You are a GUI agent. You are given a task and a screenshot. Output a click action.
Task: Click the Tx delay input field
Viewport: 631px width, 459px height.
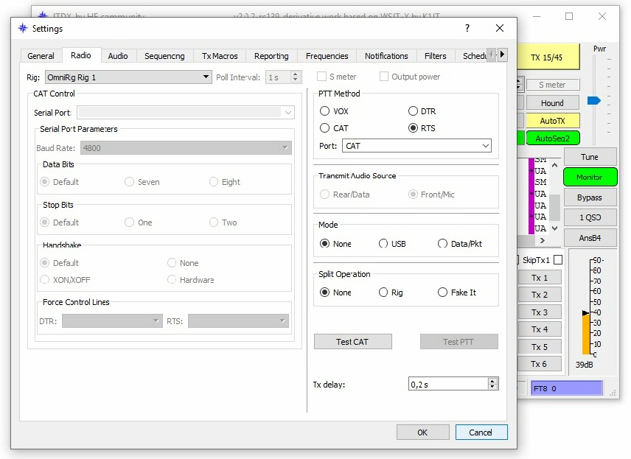447,384
